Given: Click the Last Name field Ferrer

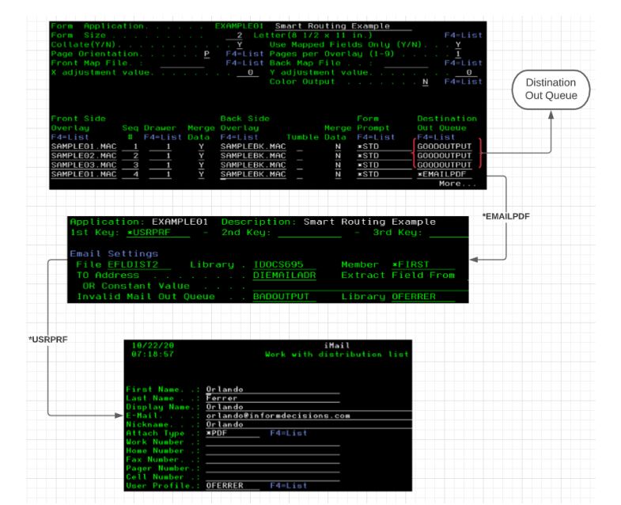Looking at the screenshot, I should [x=272, y=398].
